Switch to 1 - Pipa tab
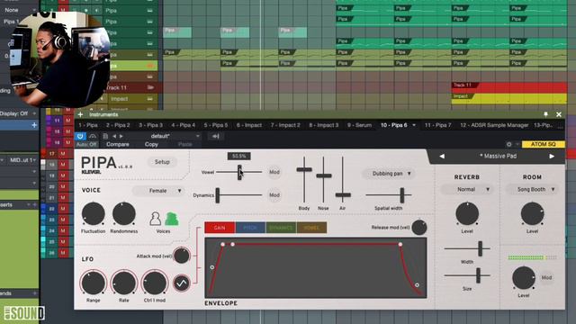Viewport: 576px width, 324px height. point(88,125)
